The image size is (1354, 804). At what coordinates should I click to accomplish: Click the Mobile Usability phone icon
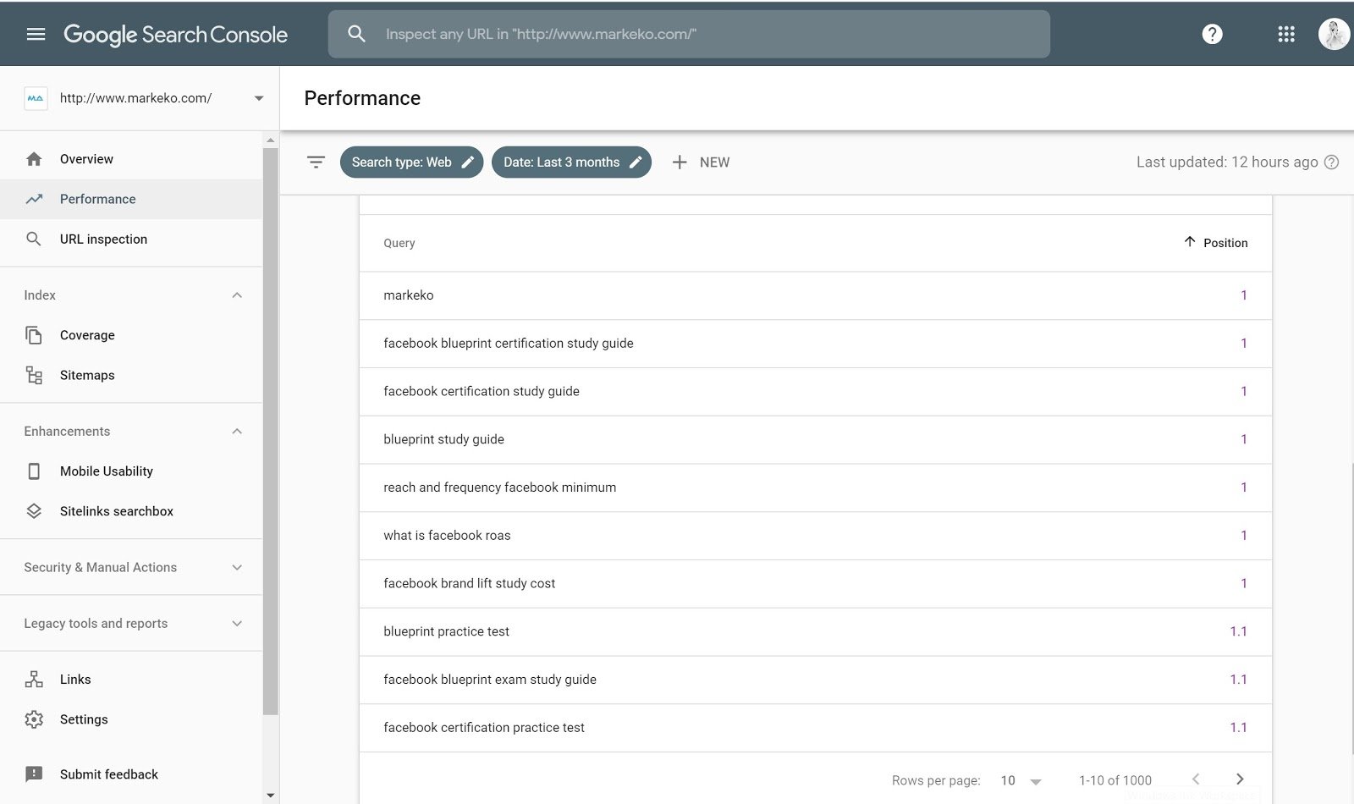tap(34, 471)
